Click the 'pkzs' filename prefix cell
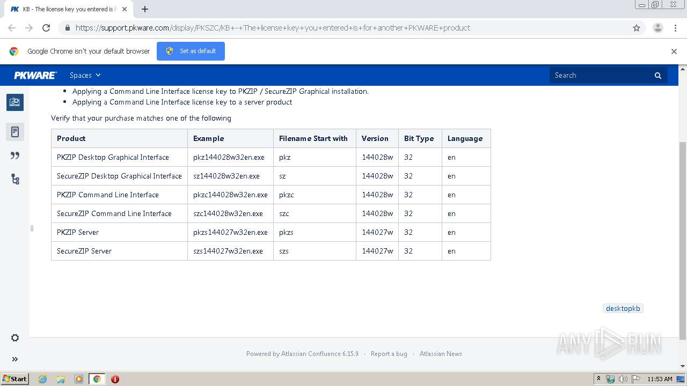 (x=315, y=232)
